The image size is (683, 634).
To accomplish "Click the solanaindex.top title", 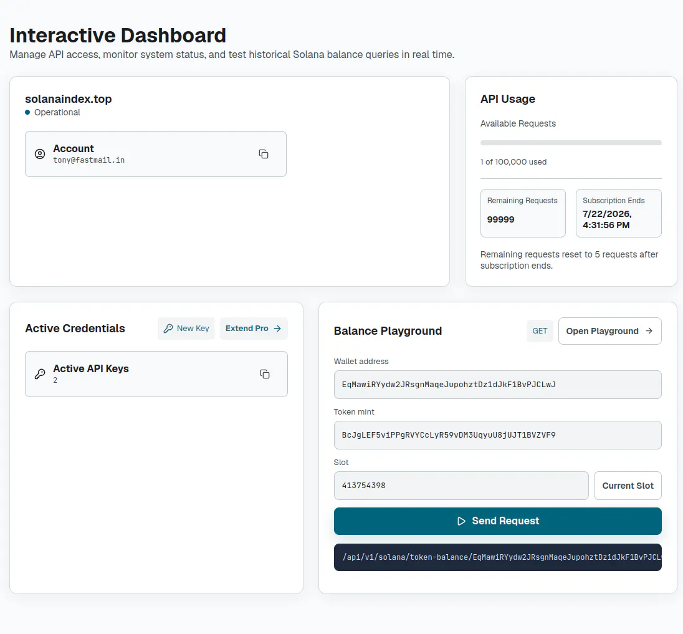I will tap(69, 99).
